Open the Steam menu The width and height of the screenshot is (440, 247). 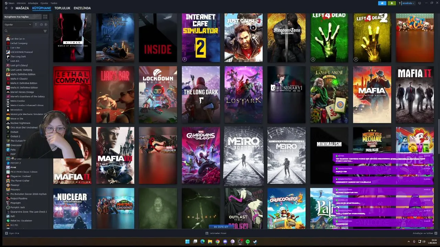tap(11, 3)
